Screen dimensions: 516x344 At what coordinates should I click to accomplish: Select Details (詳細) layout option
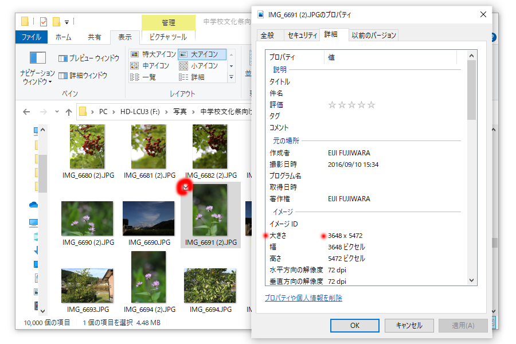[192, 77]
